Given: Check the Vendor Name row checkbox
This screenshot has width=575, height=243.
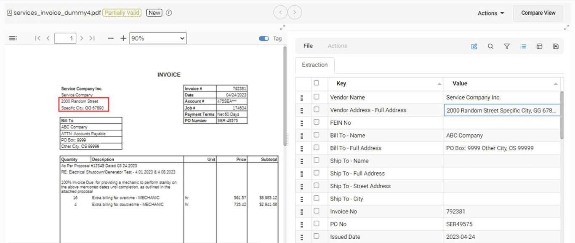Looking at the screenshot, I should 317,97.
